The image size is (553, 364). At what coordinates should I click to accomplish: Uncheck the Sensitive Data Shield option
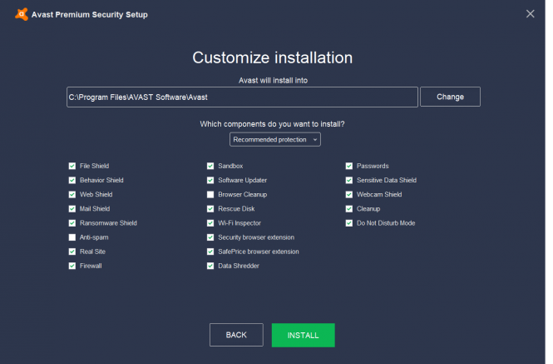click(x=348, y=180)
